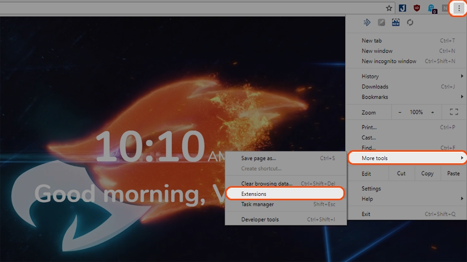Open the three-dot Chrome menu button
Viewport: 467px width, 262px height.
tap(459, 8)
